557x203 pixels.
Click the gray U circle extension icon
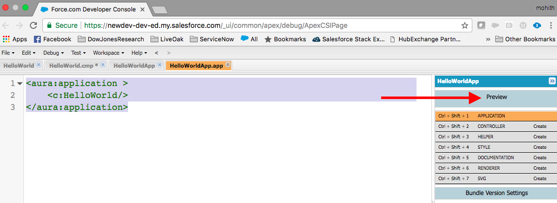[x=523, y=25]
